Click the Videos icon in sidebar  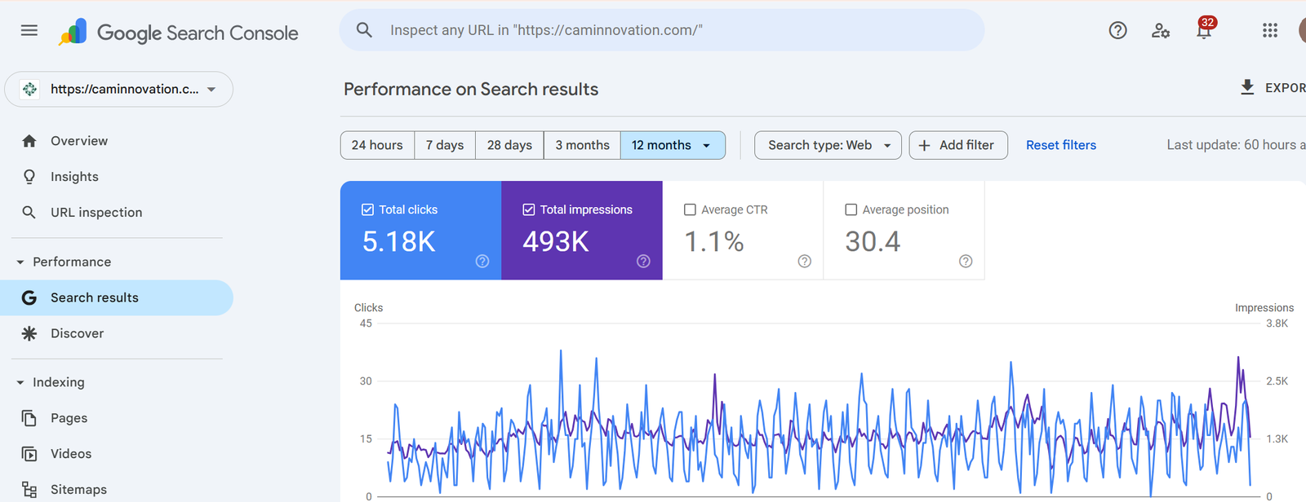point(29,454)
